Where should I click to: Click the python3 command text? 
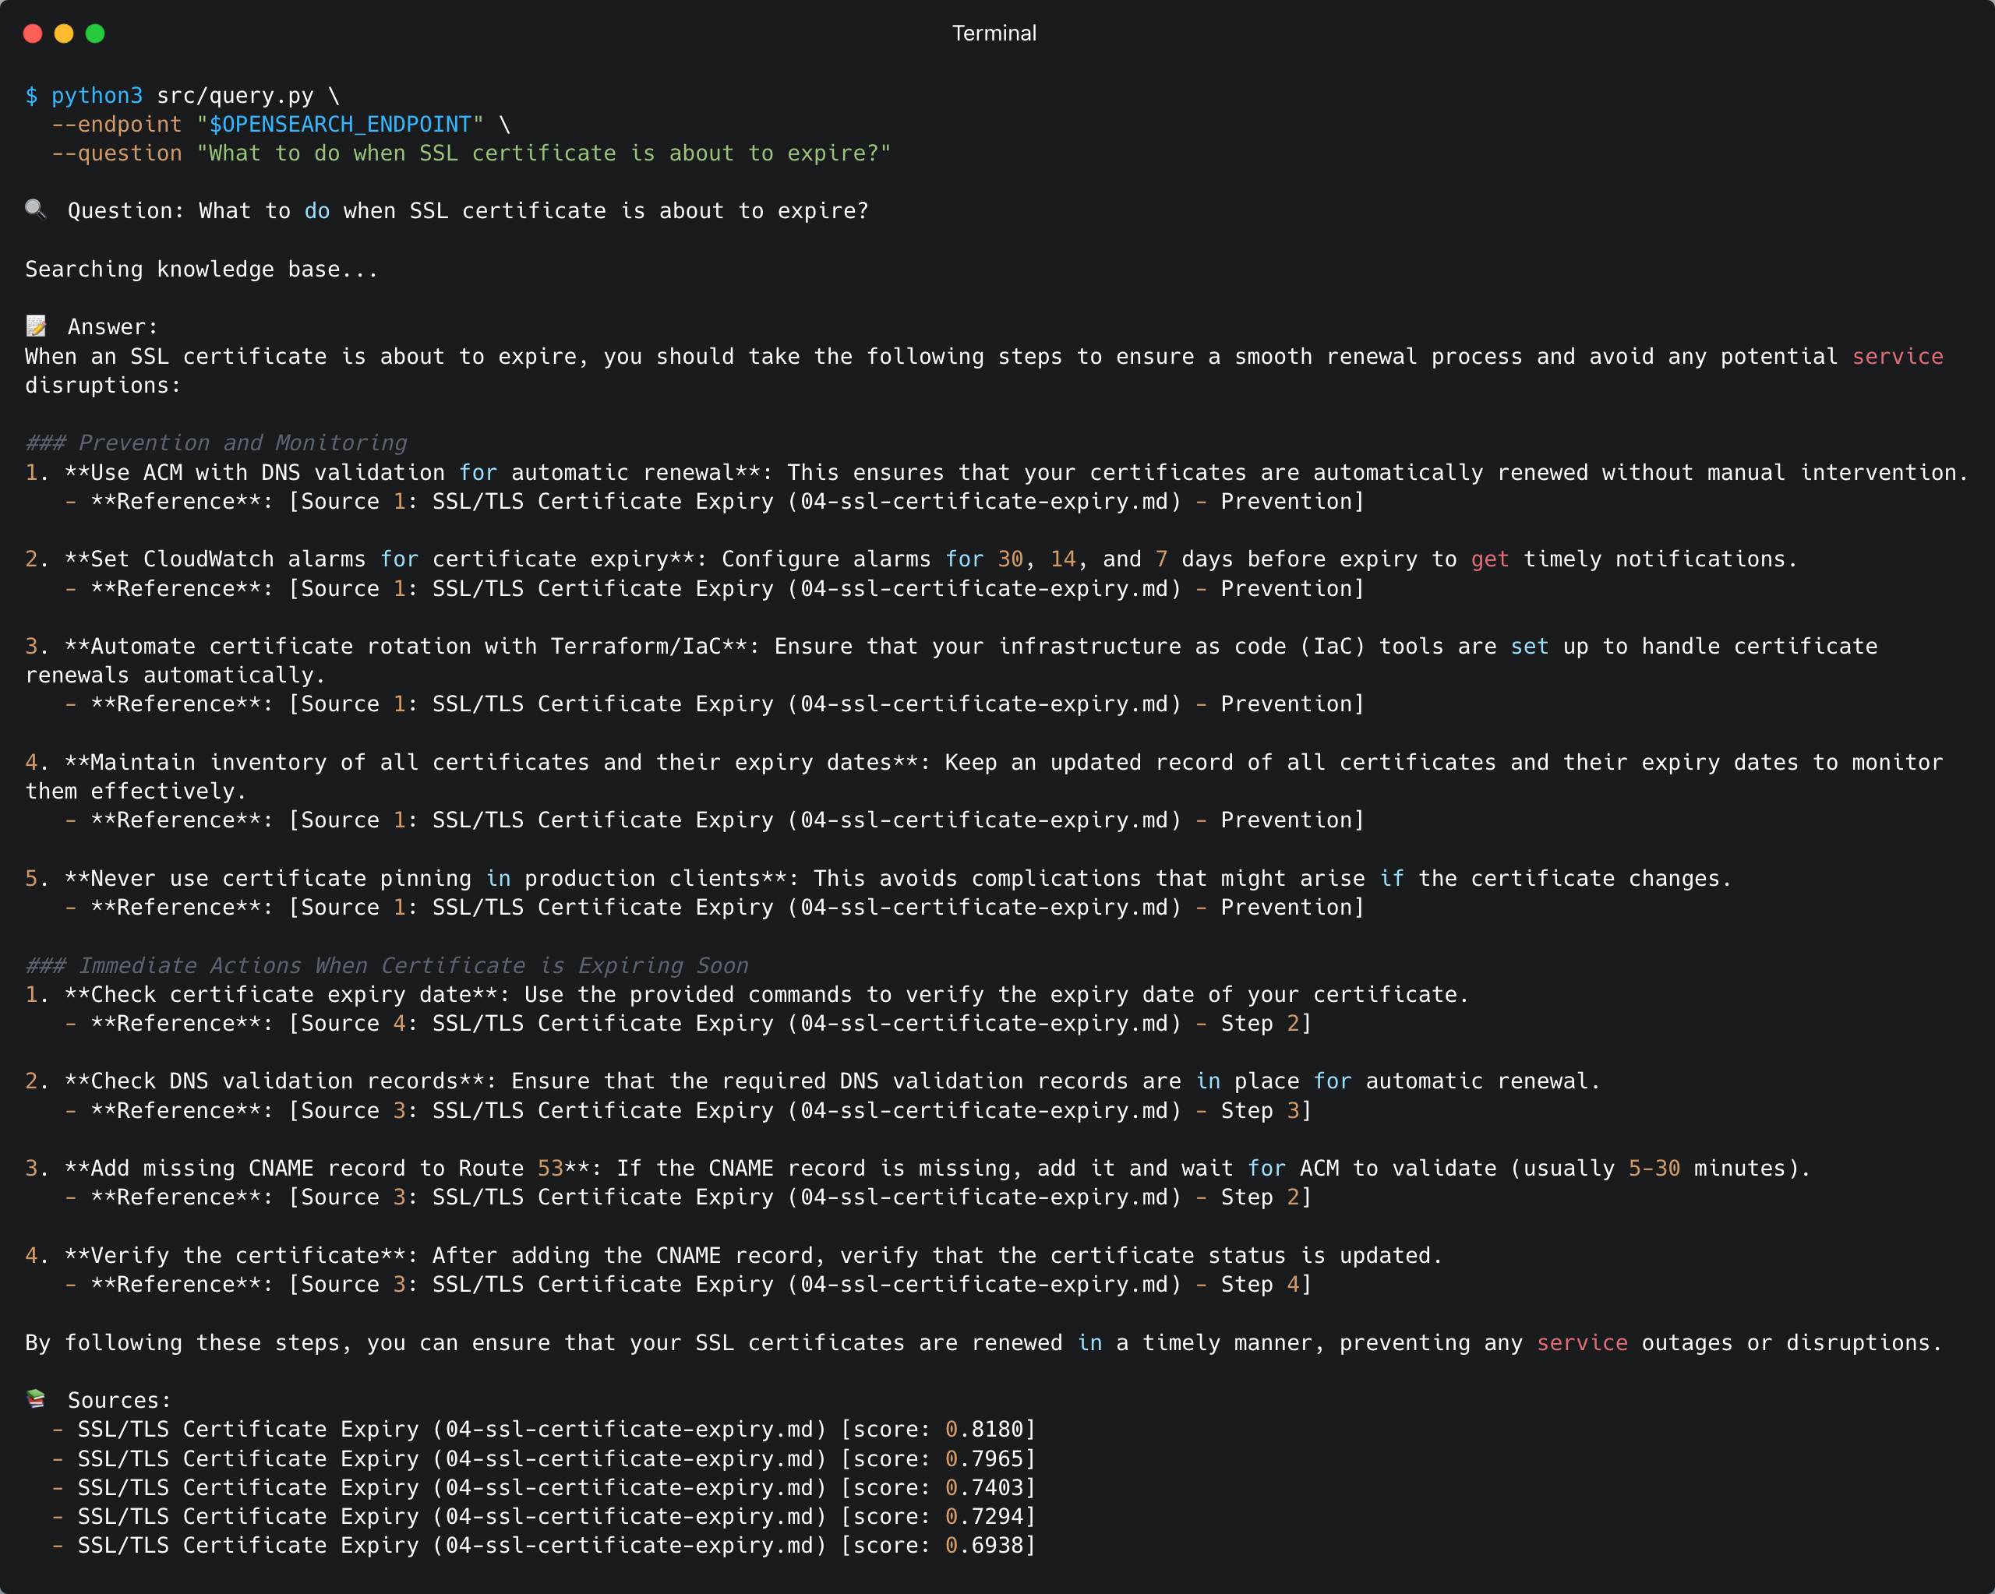pyautogui.click(x=97, y=95)
